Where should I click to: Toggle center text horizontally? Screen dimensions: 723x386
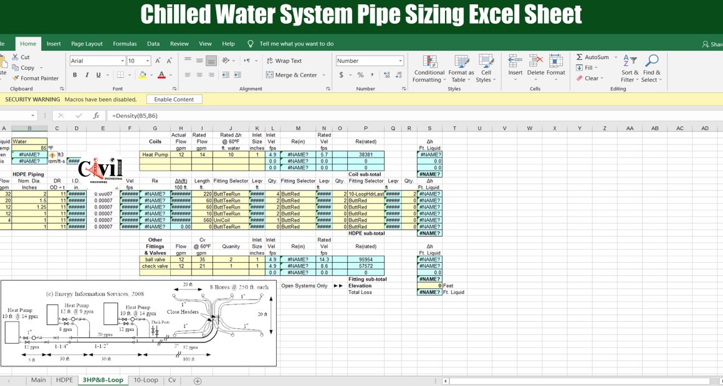[x=199, y=75]
